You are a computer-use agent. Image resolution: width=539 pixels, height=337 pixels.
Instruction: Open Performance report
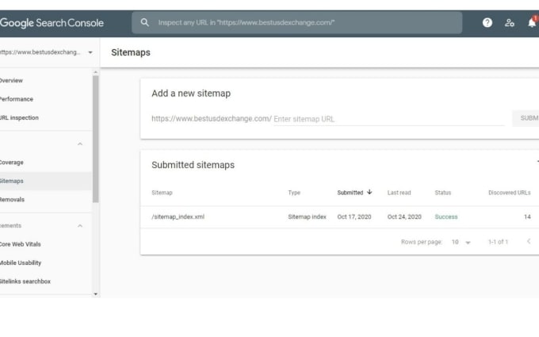coord(17,99)
